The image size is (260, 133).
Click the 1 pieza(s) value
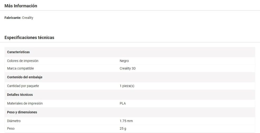pos(127,86)
